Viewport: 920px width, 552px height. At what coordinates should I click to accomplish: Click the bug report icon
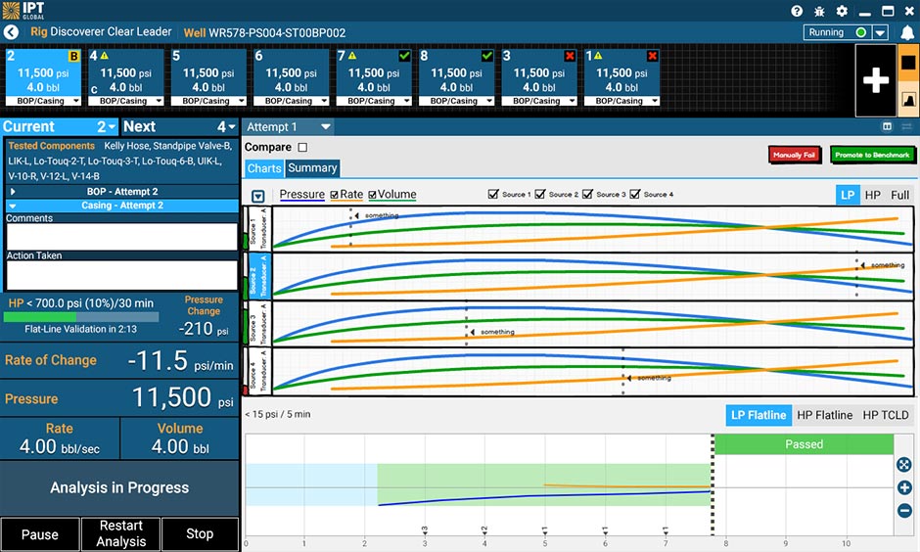[x=819, y=11]
